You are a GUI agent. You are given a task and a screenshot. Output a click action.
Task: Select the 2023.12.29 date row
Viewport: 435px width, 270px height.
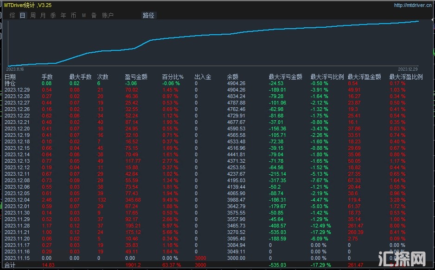(x=17, y=90)
